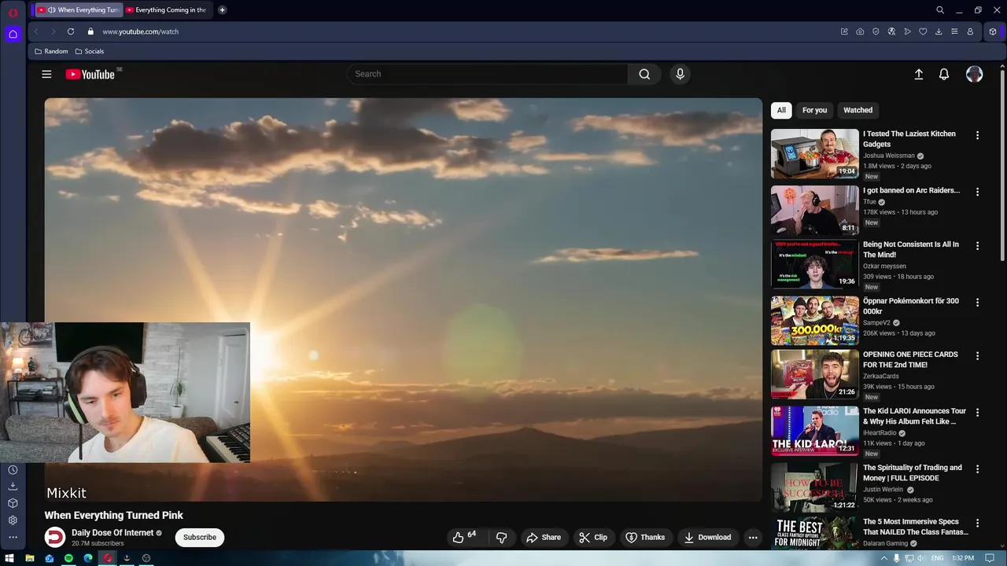Open the Random bookmarks folder

(x=51, y=51)
